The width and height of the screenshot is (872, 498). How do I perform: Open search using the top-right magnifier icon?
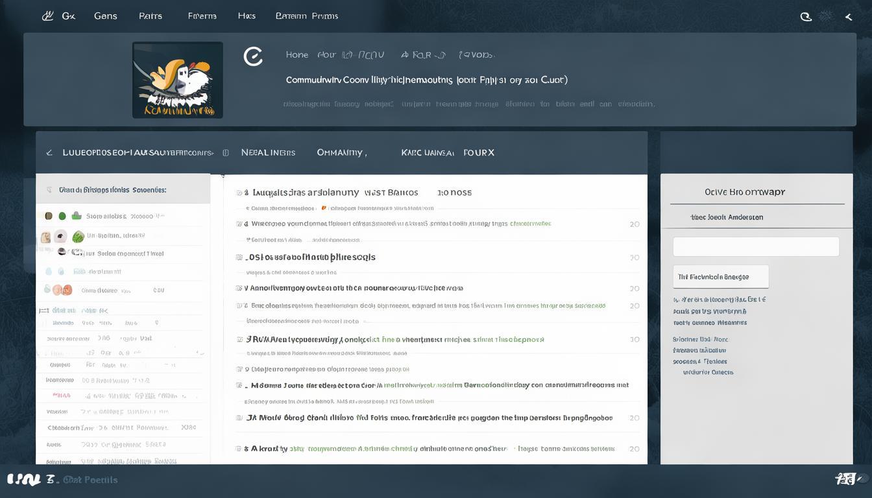pos(806,17)
